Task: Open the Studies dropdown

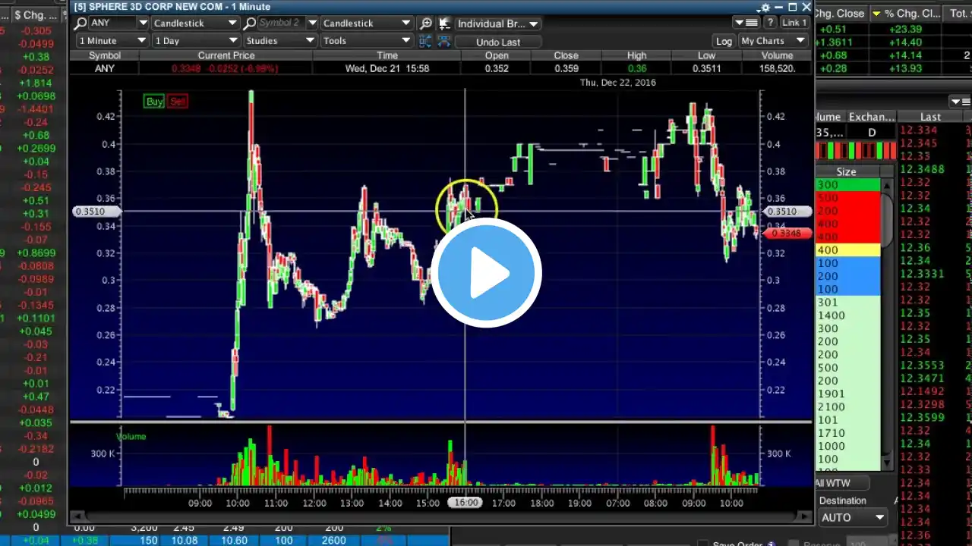Action: click(310, 41)
